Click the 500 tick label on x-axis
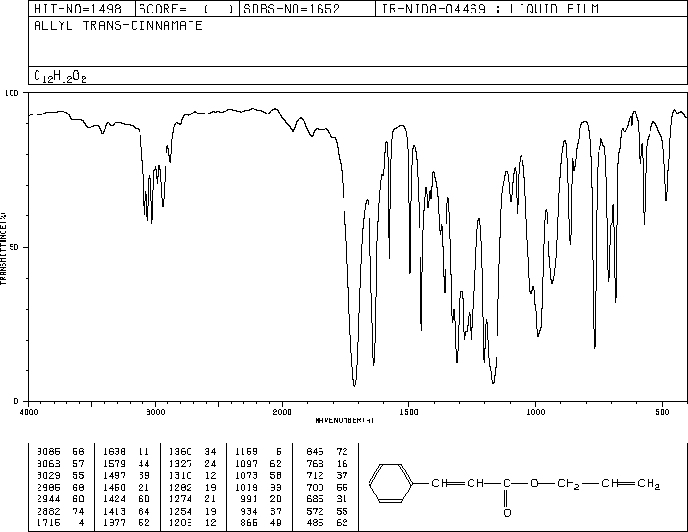This screenshot has width=688, height=532. point(662,412)
